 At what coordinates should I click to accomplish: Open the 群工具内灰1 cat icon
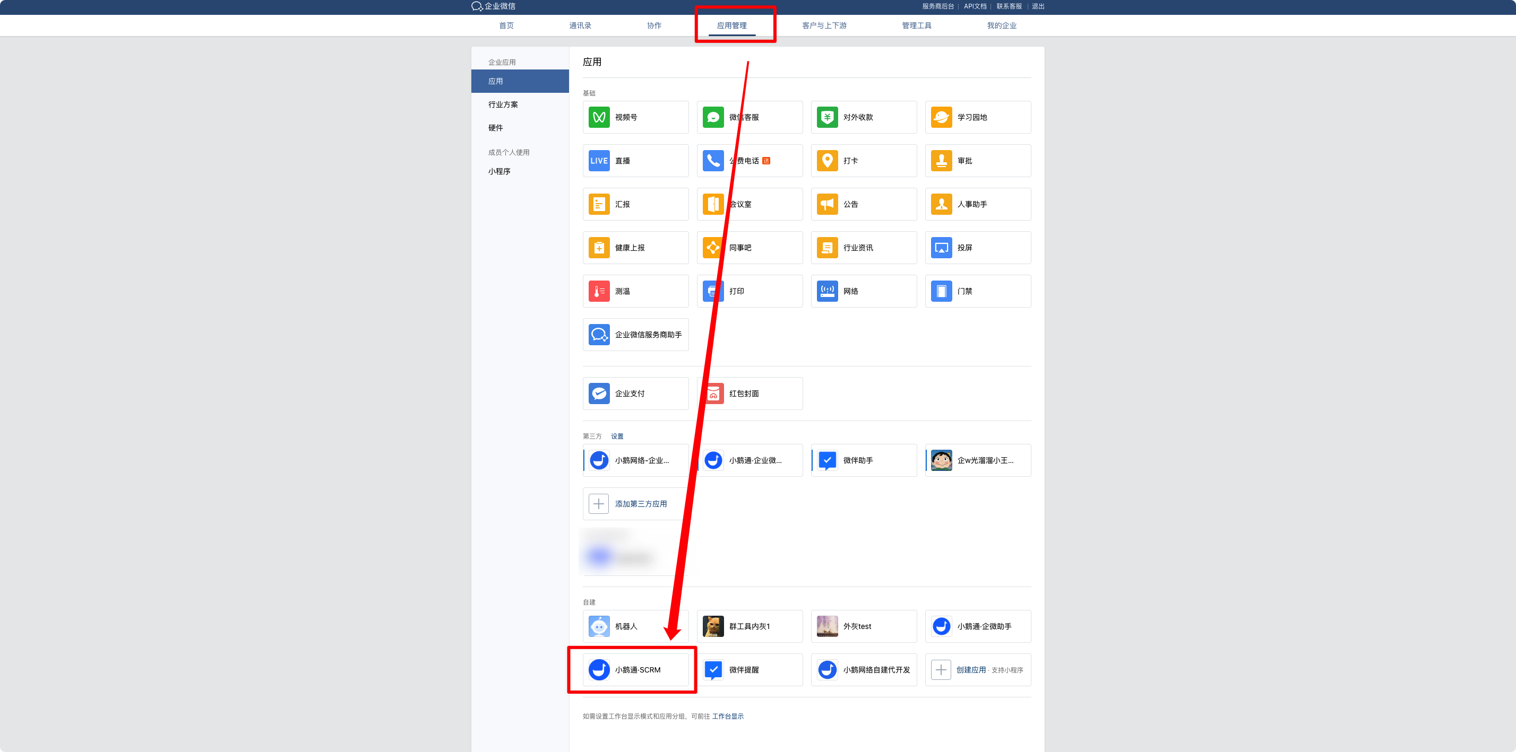(x=713, y=626)
